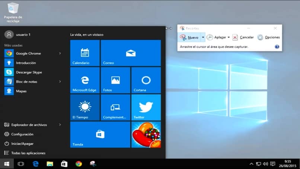Expand Google Chrome jump list arrow
This screenshot has width=300, height=169.
60,53
